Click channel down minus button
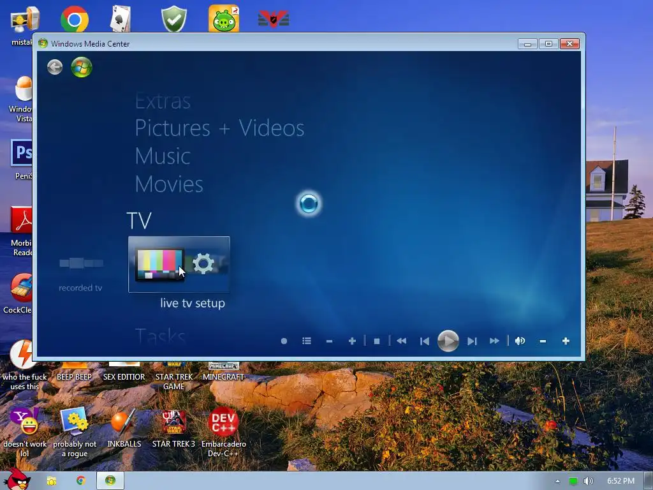Image resolution: width=653 pixels, height=490 pixels. coord(330,341)
